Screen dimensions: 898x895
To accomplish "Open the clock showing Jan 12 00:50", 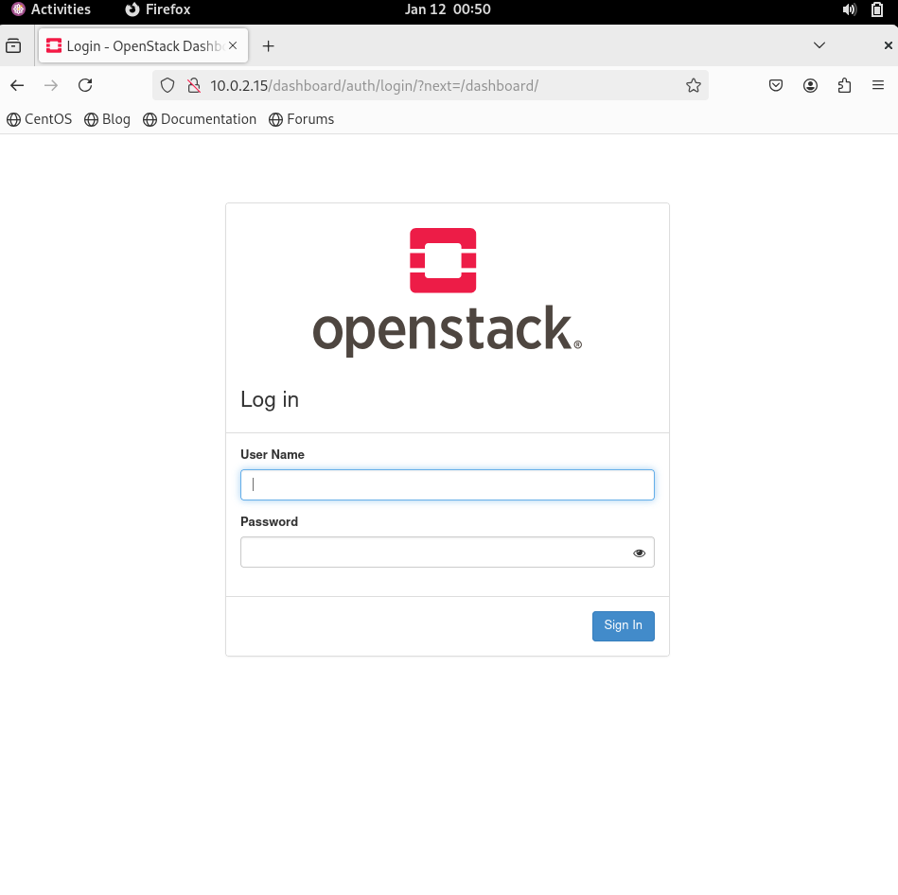I will [448, 9].
